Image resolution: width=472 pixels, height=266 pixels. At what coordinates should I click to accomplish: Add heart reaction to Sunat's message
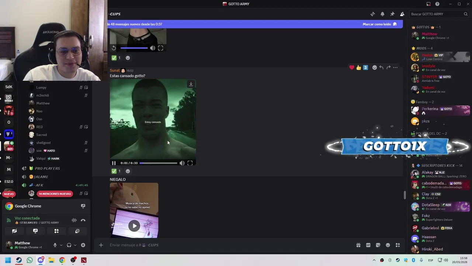(x=352, y=67)
